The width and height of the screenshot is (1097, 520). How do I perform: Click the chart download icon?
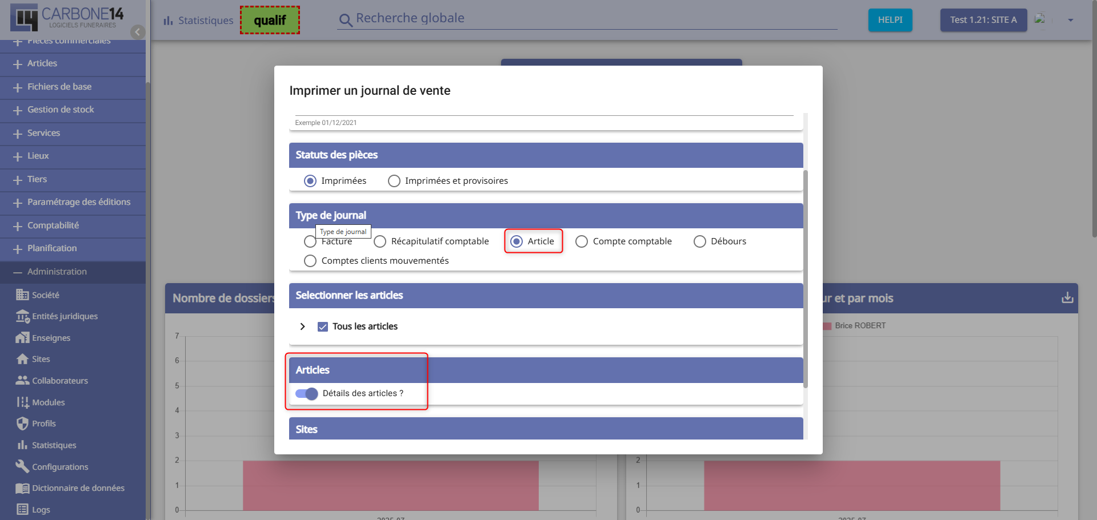coord(1067,298)
